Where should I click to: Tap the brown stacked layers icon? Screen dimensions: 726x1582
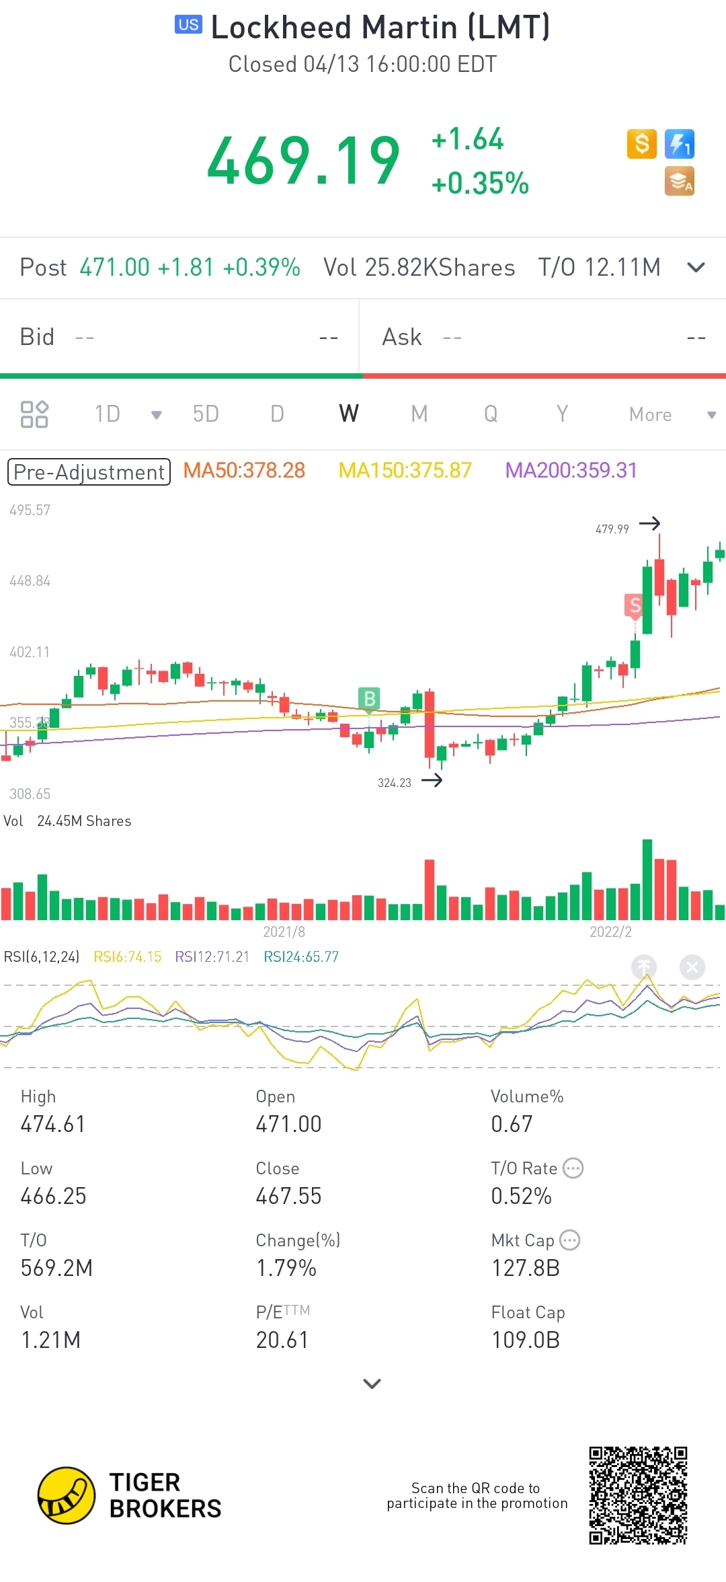[x=679, y=181]
